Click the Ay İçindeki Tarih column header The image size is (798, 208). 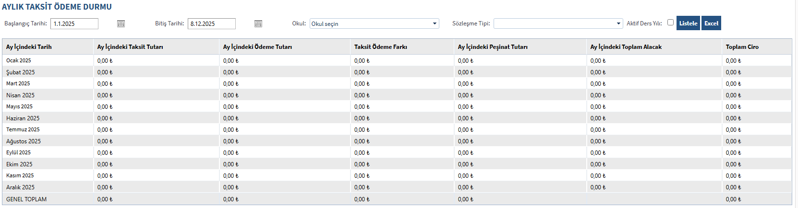[29, 47]
